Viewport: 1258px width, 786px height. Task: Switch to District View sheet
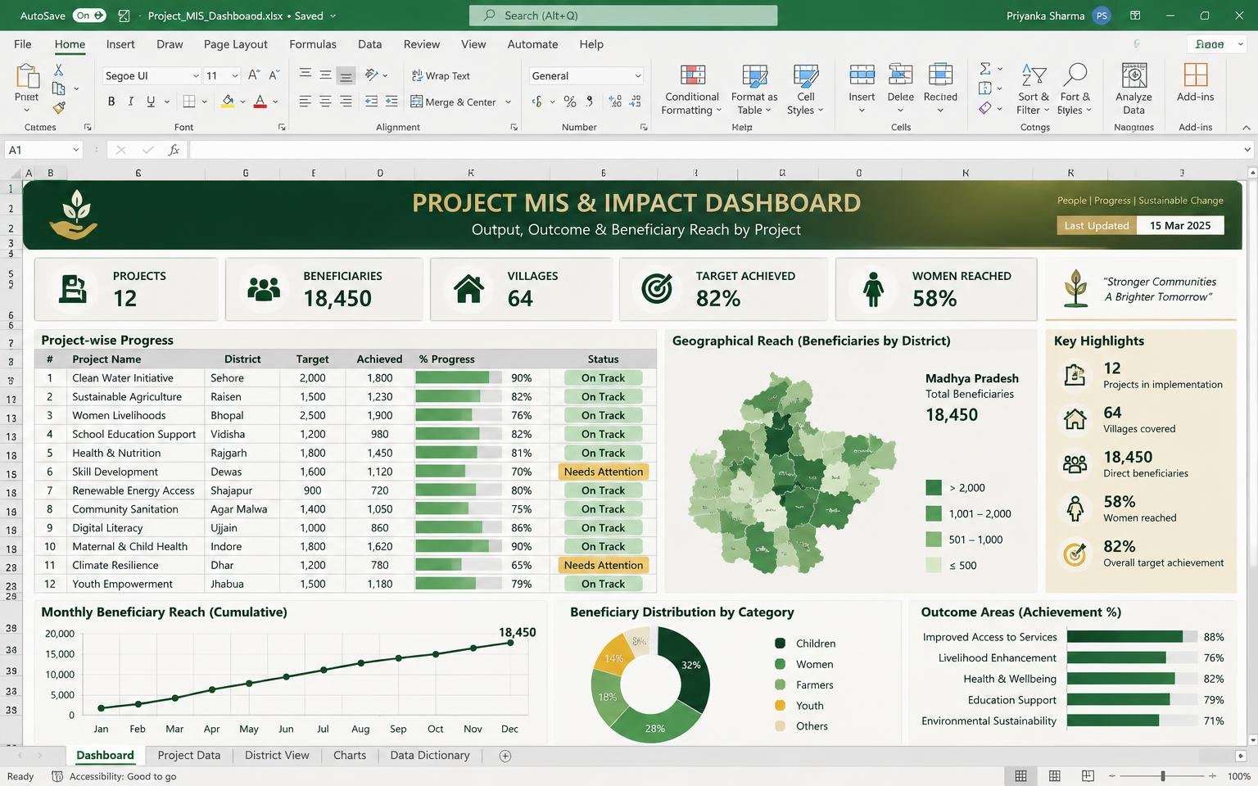(x=277, y=755)
